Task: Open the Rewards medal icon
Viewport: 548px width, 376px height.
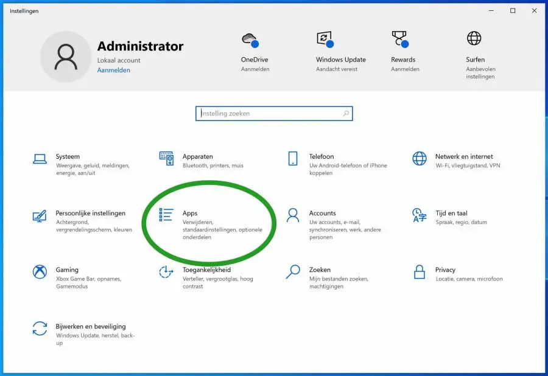Action: coord(400,39)
